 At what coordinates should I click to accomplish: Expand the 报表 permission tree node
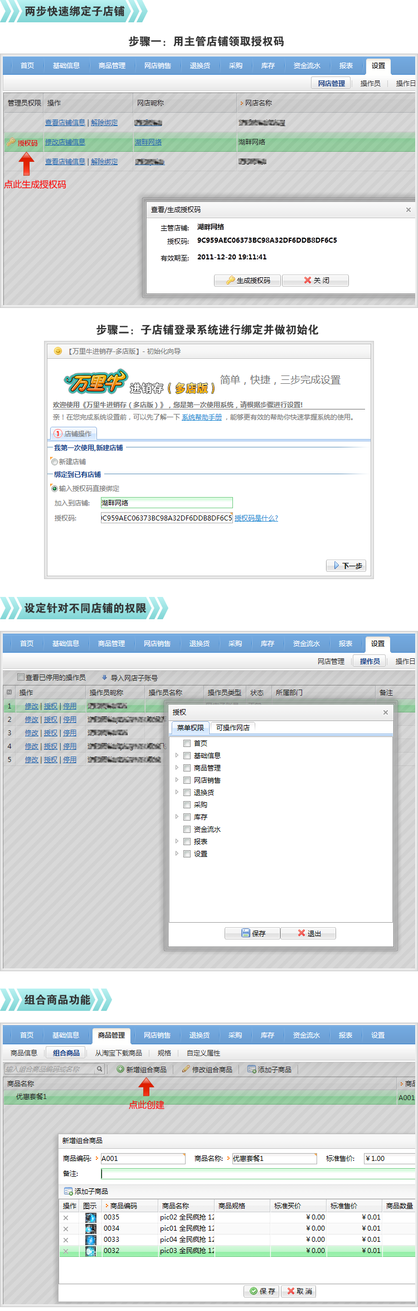point(177,841)
